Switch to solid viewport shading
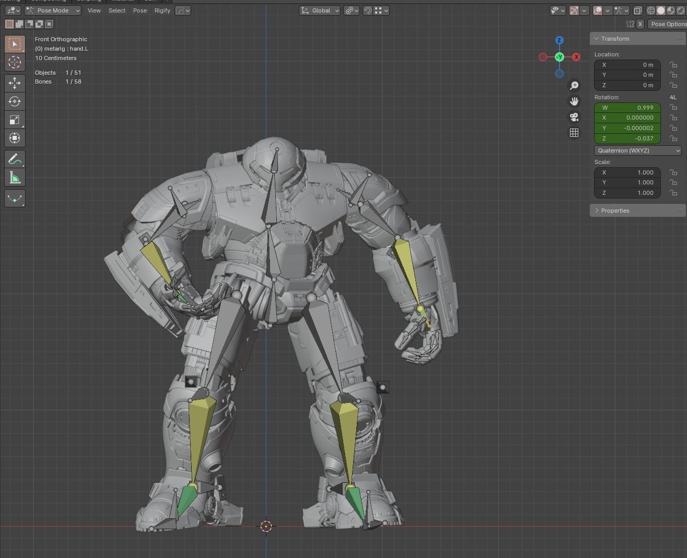 point(661,10)
